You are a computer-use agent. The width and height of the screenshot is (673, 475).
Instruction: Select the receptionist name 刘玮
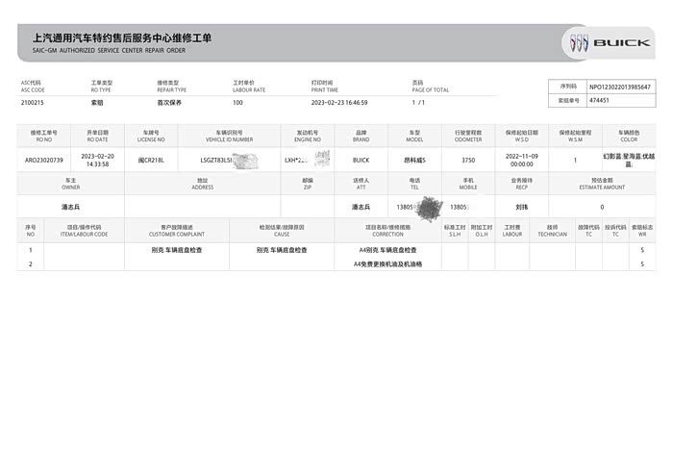pyautogui.click(x=522, y=207)
